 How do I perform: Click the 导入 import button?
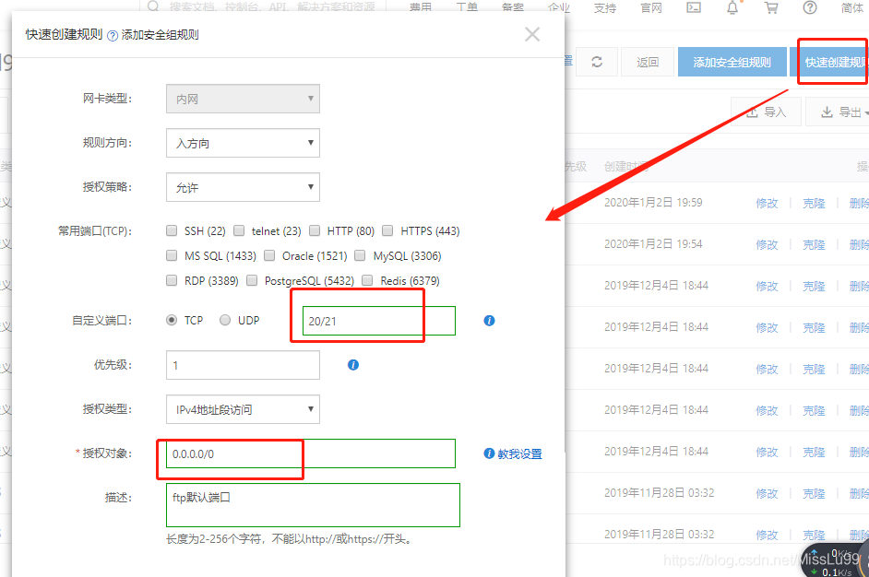766,112
